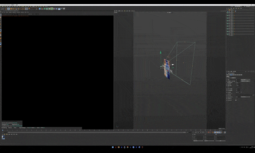The width and height of the screenshot is (255, 153).
Task: Open the Octane menu in main menu bar
Action: pyautogui.click(x=46, y=7)
